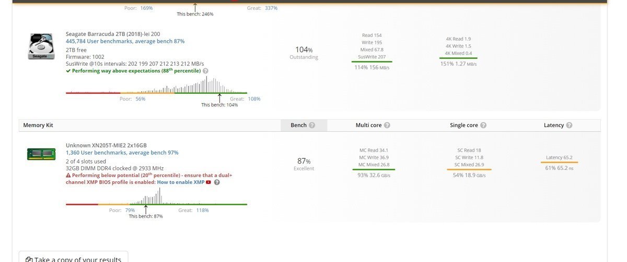Click top chart Great 337% value

[x=271, y=8]
